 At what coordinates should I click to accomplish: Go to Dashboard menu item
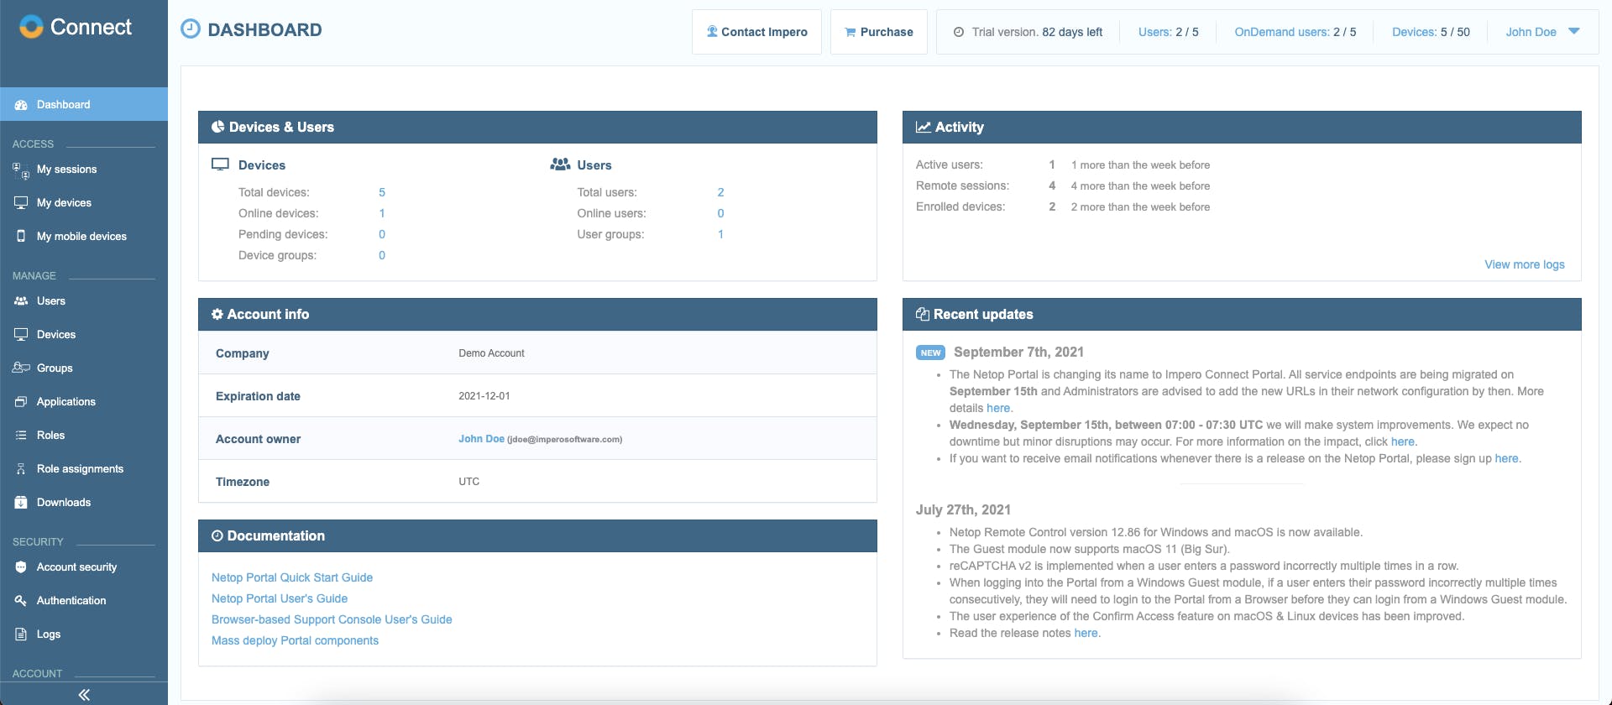84,104
